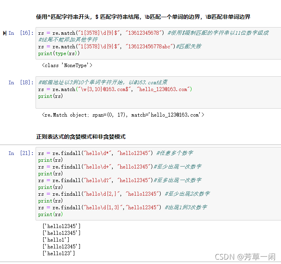Click the mailbox comment in cell 18
Viewport: 281px width, 264px height.
coord(103,82)
